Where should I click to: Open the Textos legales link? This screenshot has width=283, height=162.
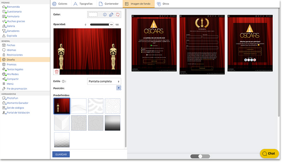(15, 69)
